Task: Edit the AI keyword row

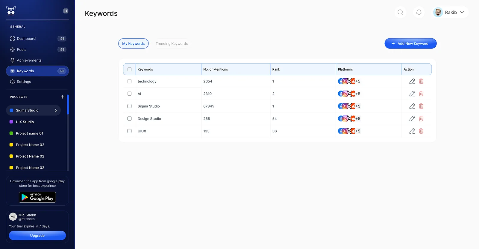Action: 412,94
